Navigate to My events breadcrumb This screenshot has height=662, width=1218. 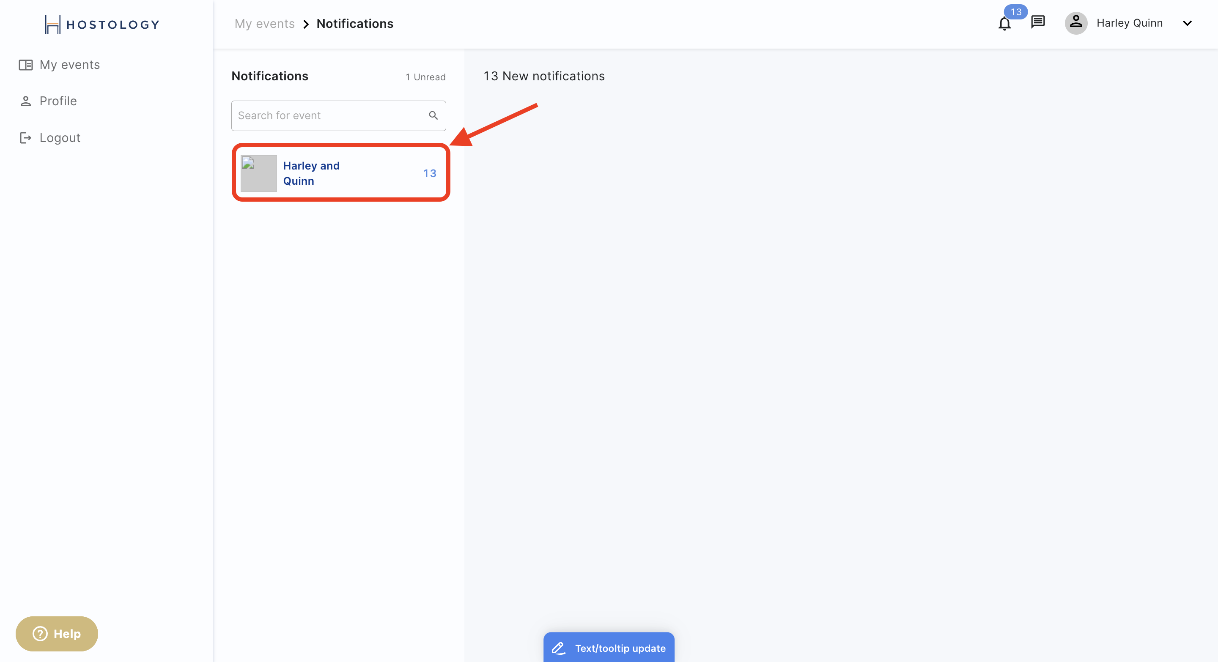point(264,24)
